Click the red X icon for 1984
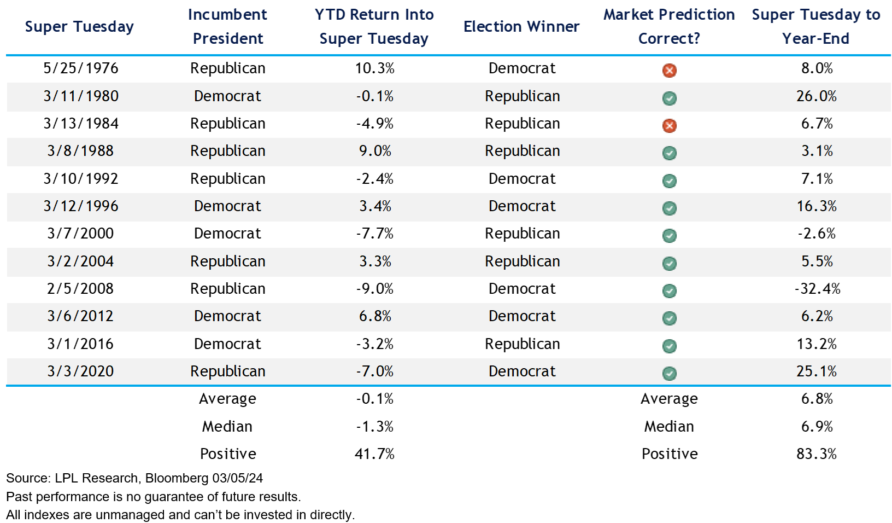Image resolution: width=892 pixels, height=523 pixels. 669,125
